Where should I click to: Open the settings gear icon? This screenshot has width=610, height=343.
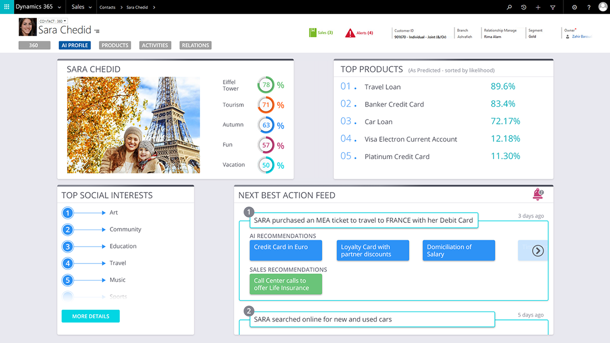[x=574, y=7]
